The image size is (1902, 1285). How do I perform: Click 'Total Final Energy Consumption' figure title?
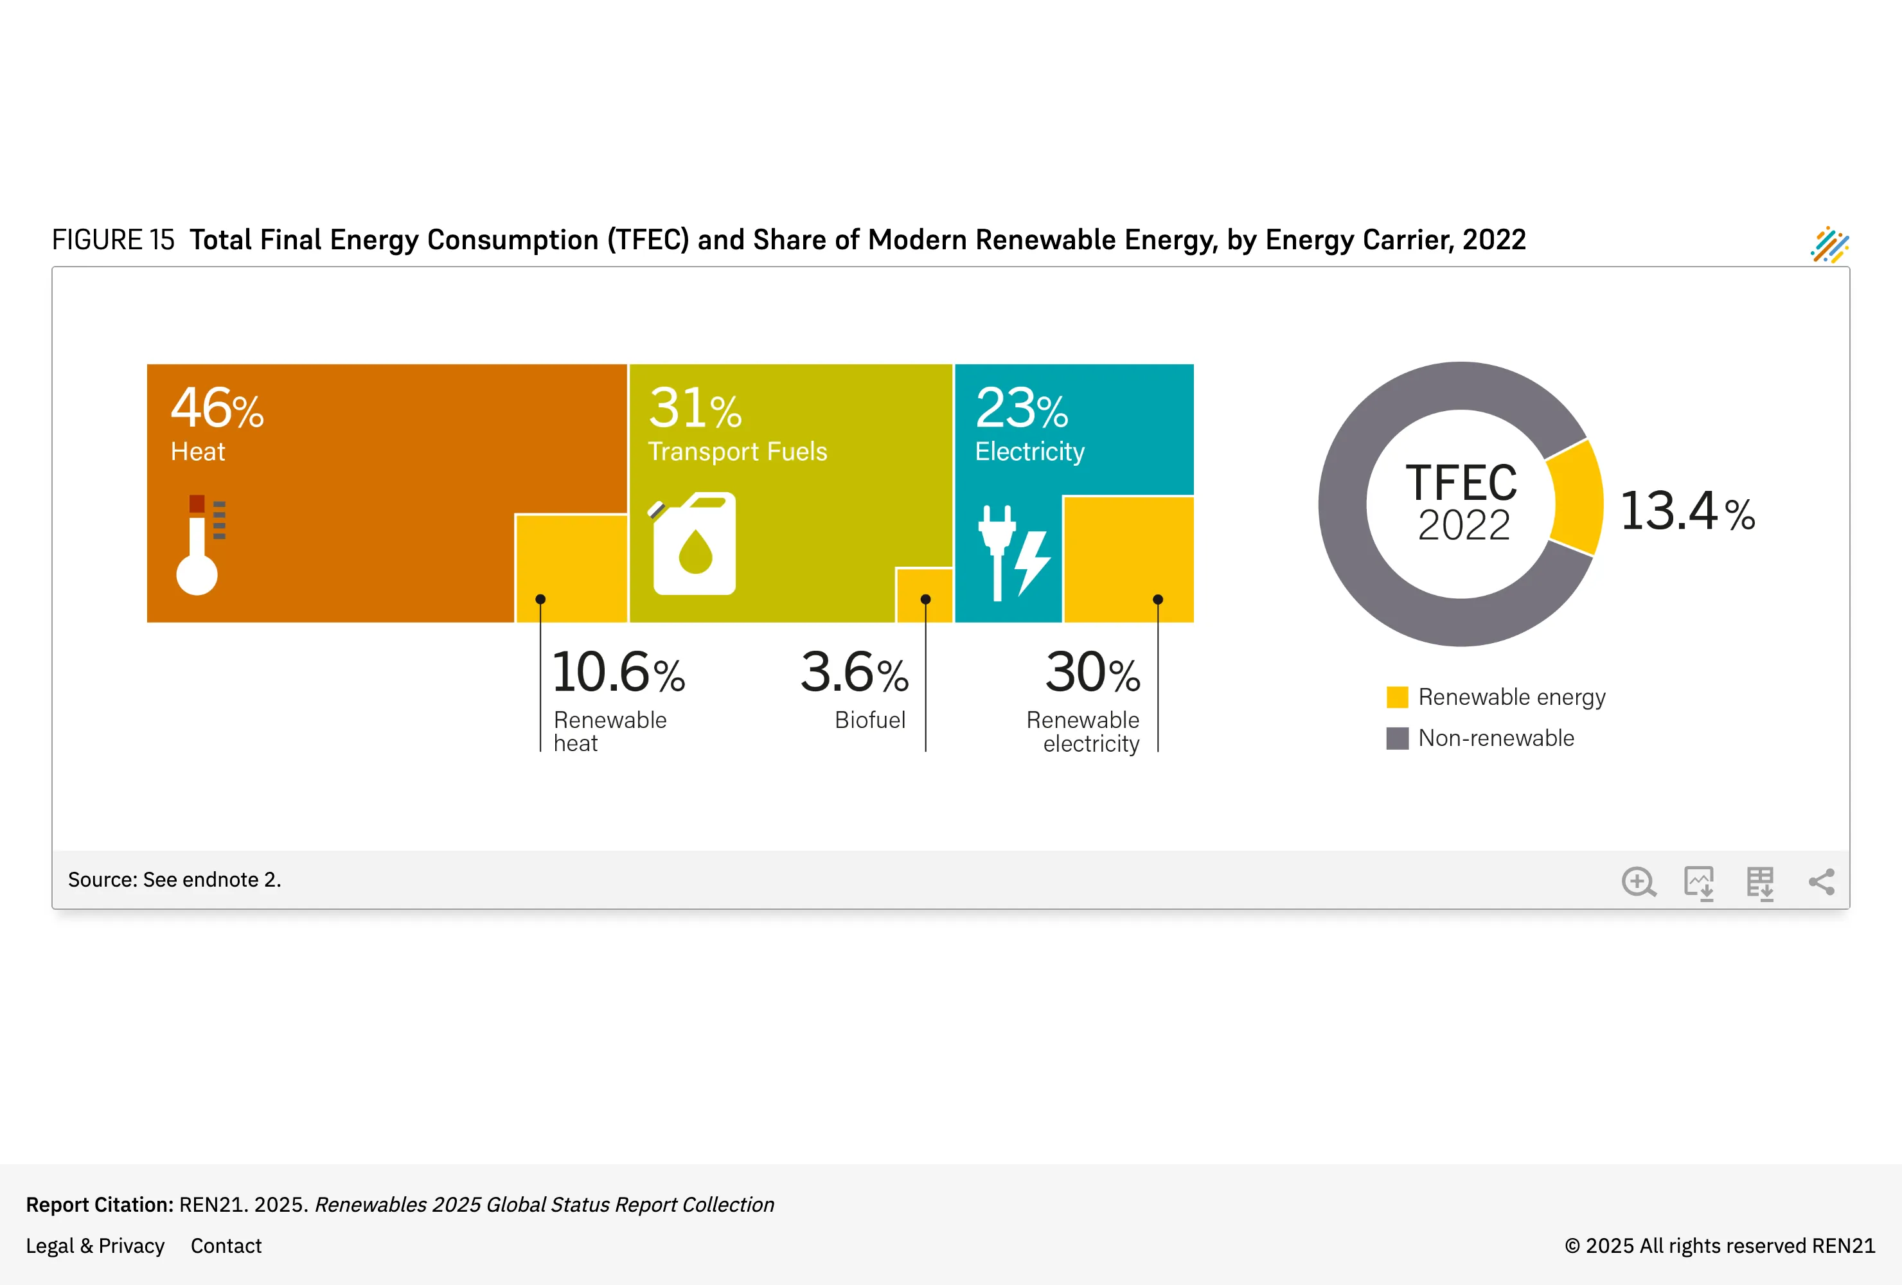[x=858, y=240]
